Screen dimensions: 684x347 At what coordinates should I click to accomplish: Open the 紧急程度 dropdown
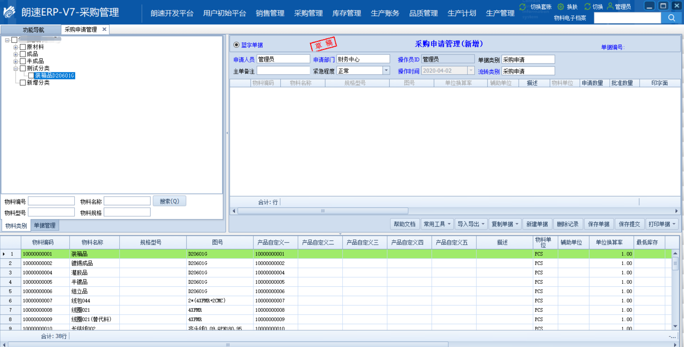386,71
